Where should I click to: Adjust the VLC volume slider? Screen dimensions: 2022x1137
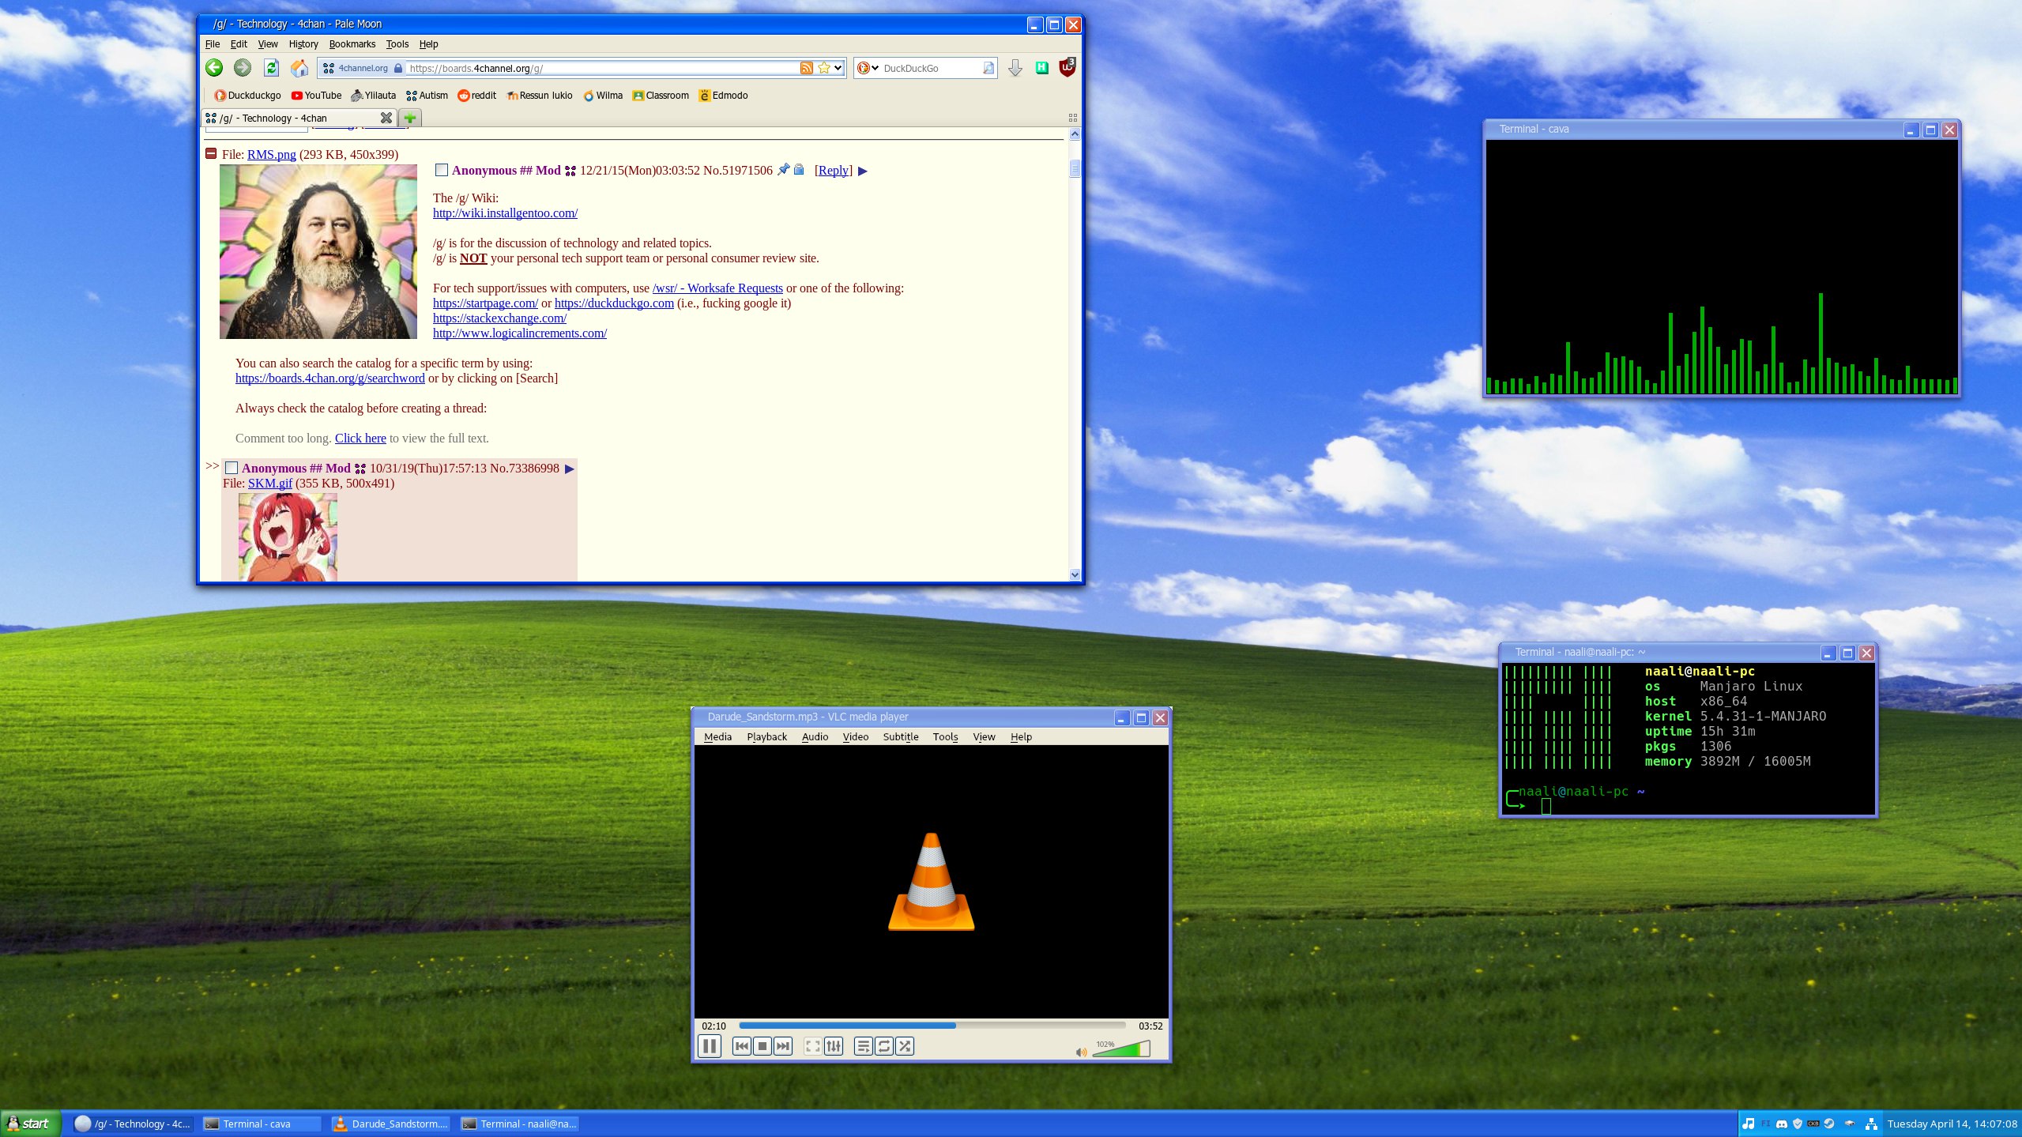[x=1120, y=1049]
